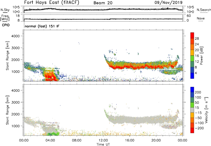Click the '60' Nave tick label
Screen dimensions: 211x146
(x=189, y=16)
